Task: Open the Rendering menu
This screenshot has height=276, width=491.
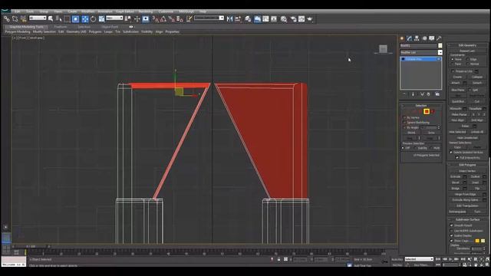Action: 146,11
